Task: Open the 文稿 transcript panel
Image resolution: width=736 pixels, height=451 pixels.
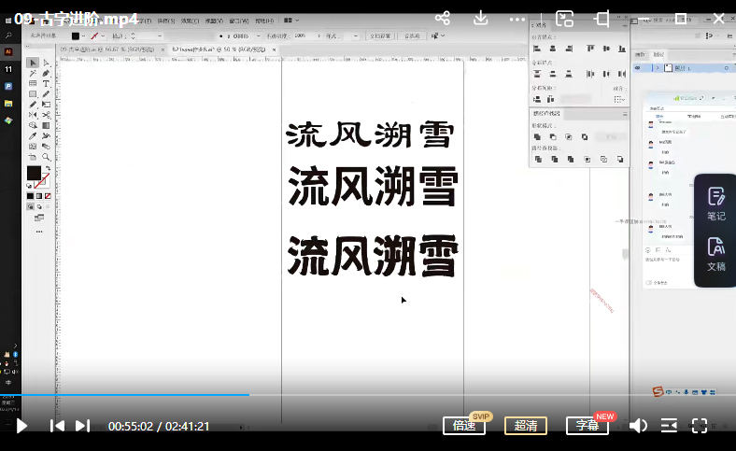Action: (715, 254)
